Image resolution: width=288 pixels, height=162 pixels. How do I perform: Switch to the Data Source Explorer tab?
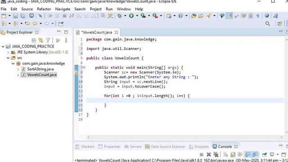click(x=165, y=147)
